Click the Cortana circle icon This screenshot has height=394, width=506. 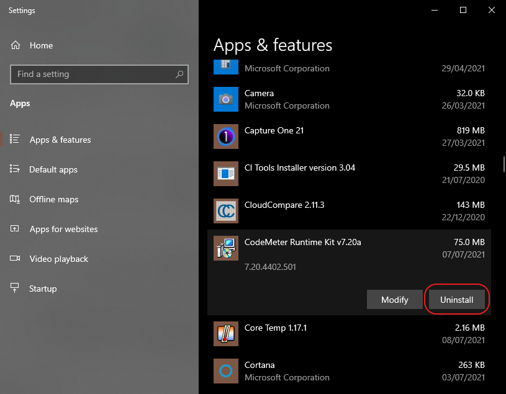pos(226,371)
